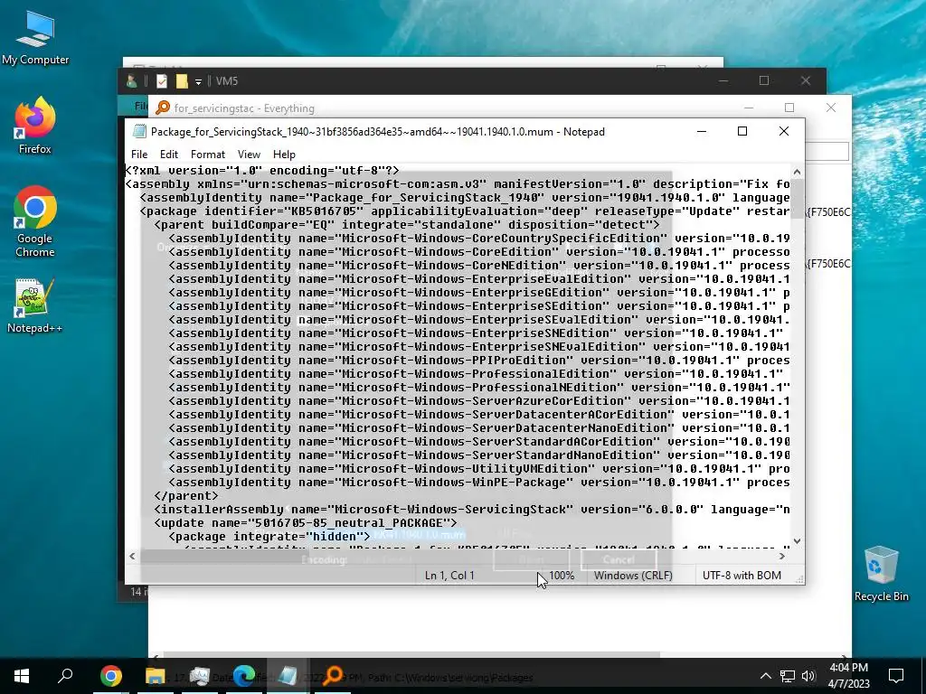This screenshot has width=926, height=694.
Task: Open the Notepad File menu
Action: (139, 154)
